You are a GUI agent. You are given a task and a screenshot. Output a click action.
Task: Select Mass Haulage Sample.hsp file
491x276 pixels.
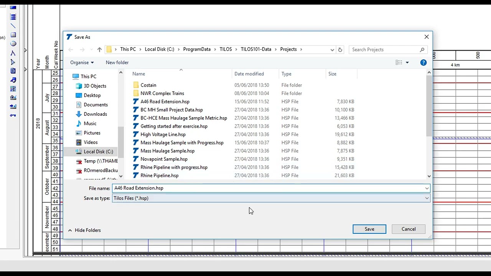tap(167, 151)
